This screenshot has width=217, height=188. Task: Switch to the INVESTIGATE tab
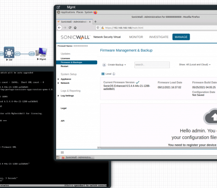(x=159, y=37)
